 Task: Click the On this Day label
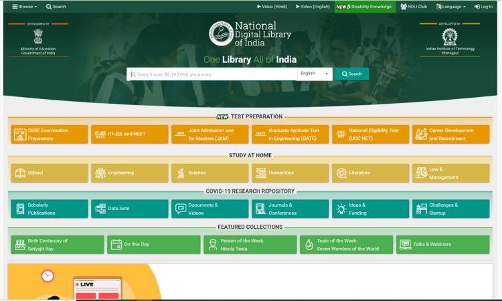pyautogui.click(x=137, y=244)
